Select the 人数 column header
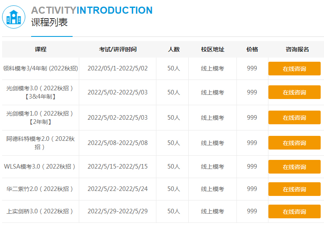Image resolution: width=324 pixels, height=227 pixels. [x=173, y=49]
